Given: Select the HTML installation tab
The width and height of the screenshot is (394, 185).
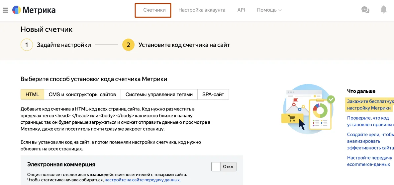Looking at the screenshot, I should (33, 94).
